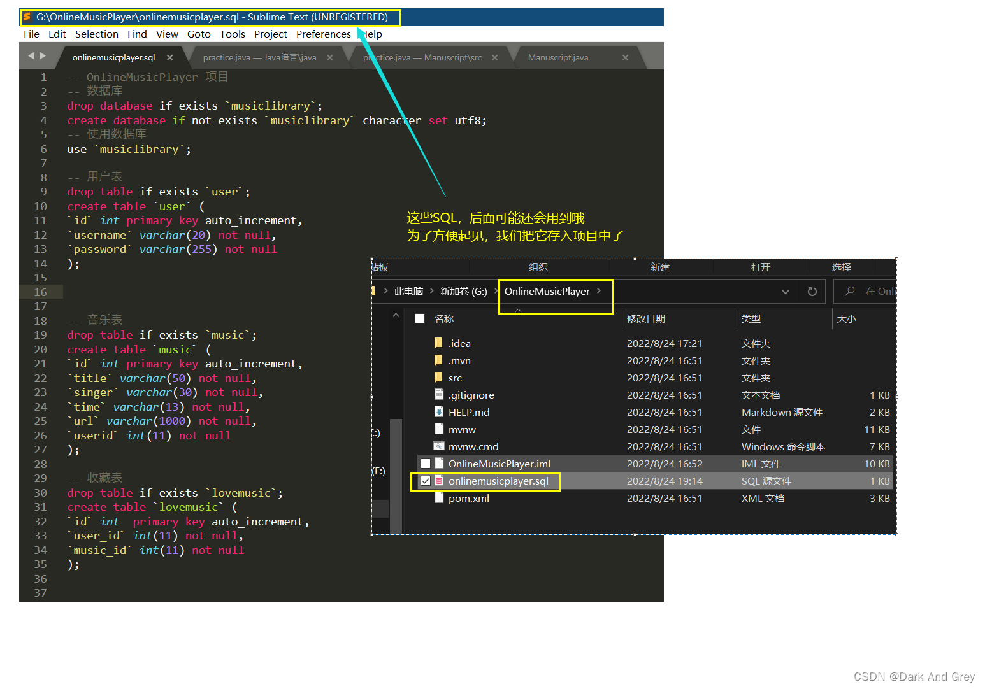Toggle the select-all checkbox next to 名称
The image size is (985, 689).
(420, 318)
